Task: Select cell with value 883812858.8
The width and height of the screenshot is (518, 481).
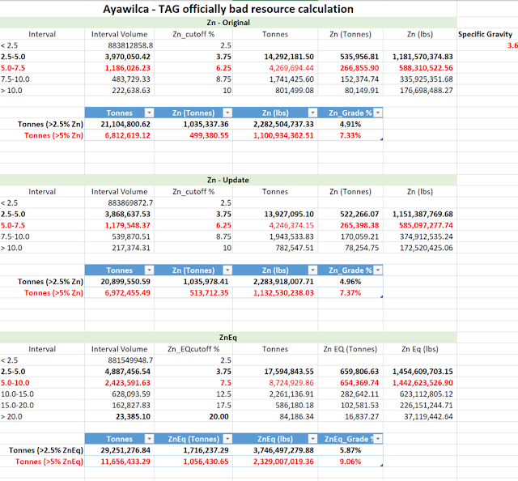Action: (x=119, y=45)
